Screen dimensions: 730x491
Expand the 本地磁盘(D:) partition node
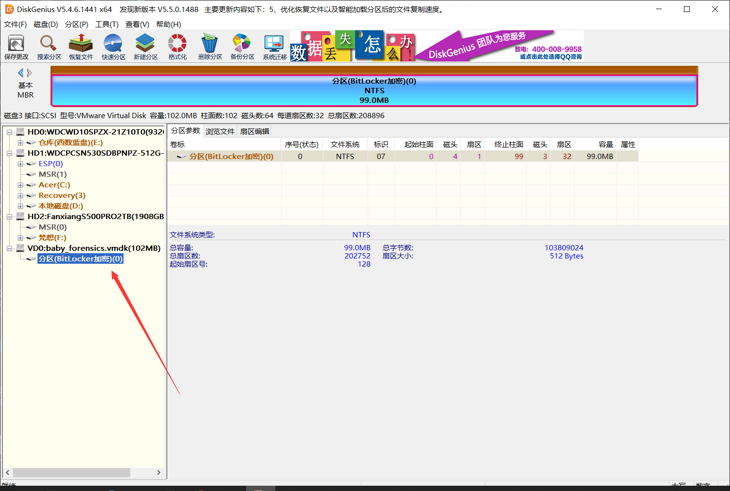point(20,206)
